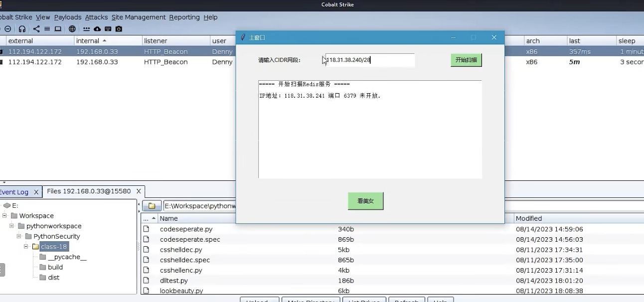Switch to the Event Log tab
This screenshot has width=644, height=302.
click(x=14, y=192)
